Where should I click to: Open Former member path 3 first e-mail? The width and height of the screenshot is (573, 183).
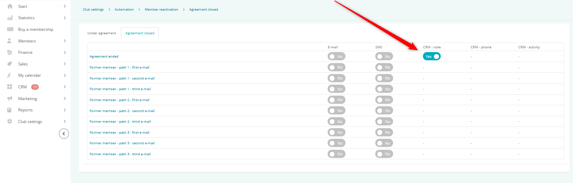120,133
